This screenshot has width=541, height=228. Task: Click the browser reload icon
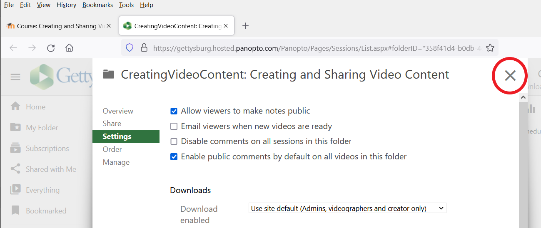click(51, 48)
